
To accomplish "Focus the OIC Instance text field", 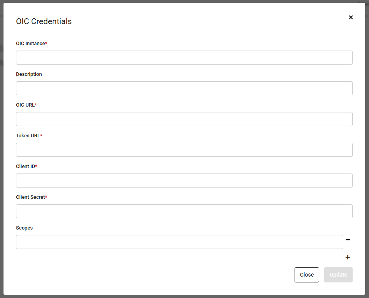I will point(184,58).
